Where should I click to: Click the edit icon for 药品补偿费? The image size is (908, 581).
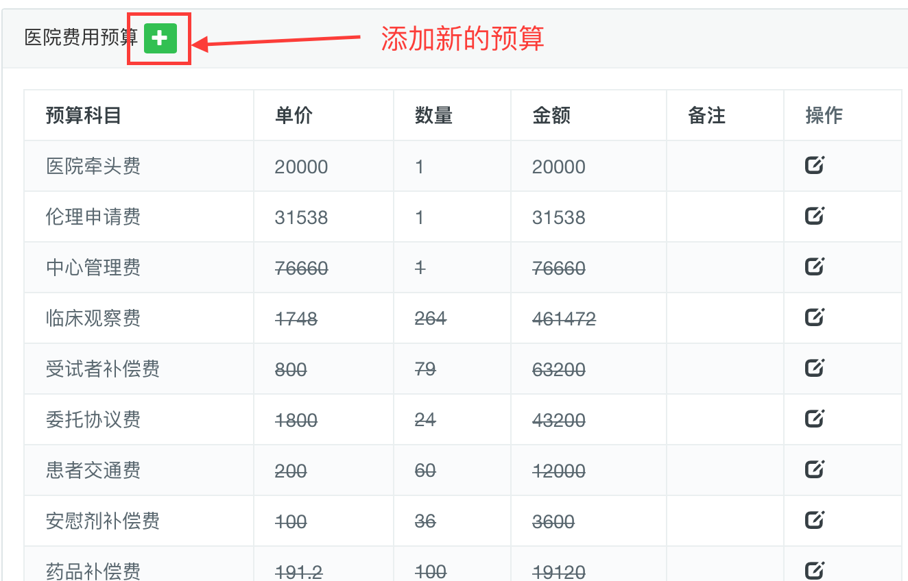(x=814, y=570)
